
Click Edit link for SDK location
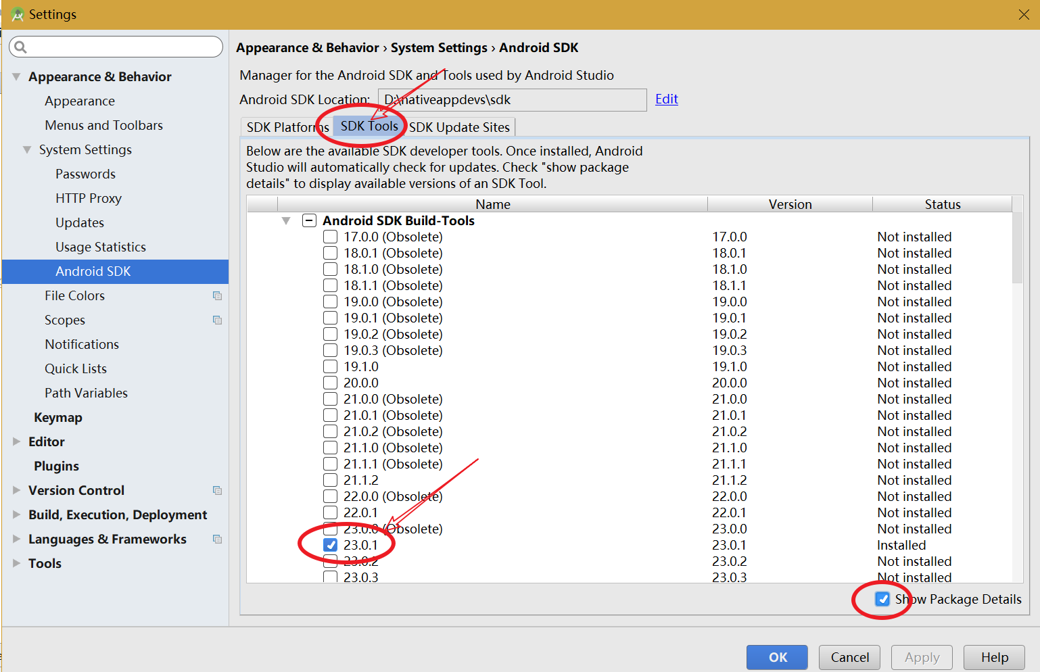tap(666, 99)
